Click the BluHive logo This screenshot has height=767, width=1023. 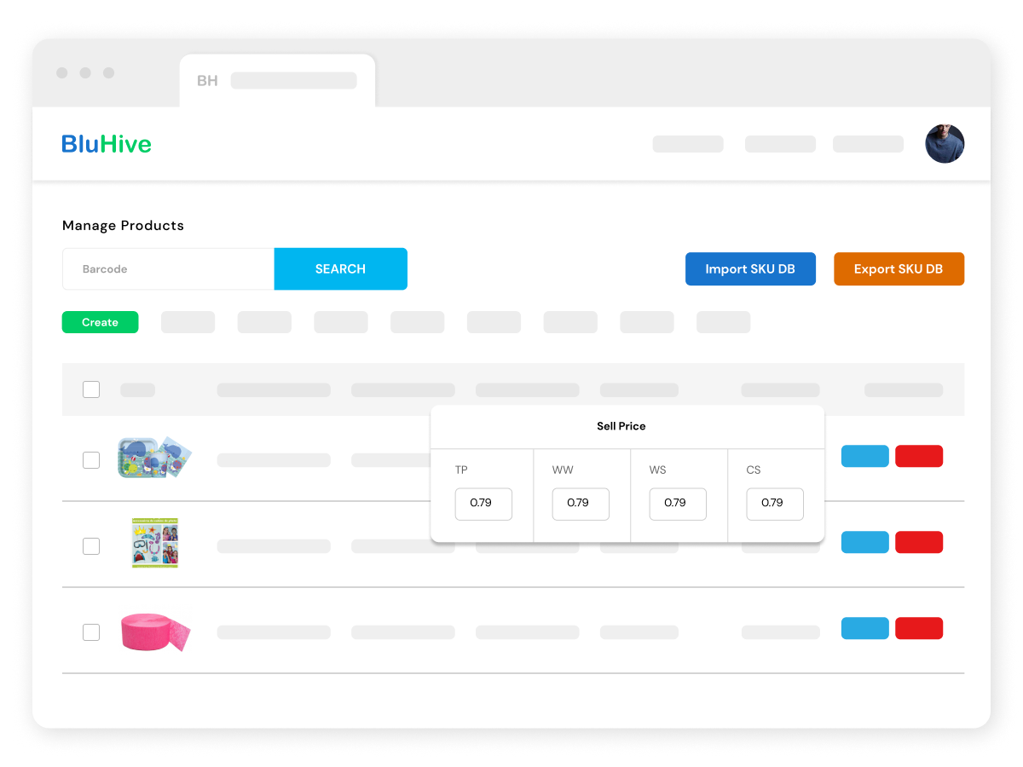(107, 144)
